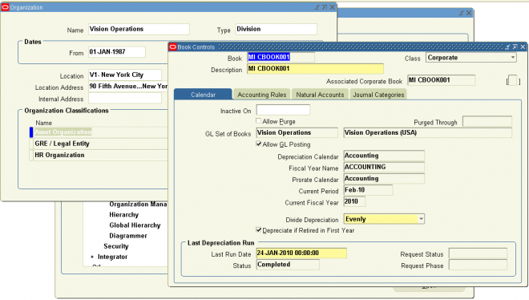The image size is (529, 300).
Task: Click the Description field in Book Controls
Action: click(x=315, y=68)
